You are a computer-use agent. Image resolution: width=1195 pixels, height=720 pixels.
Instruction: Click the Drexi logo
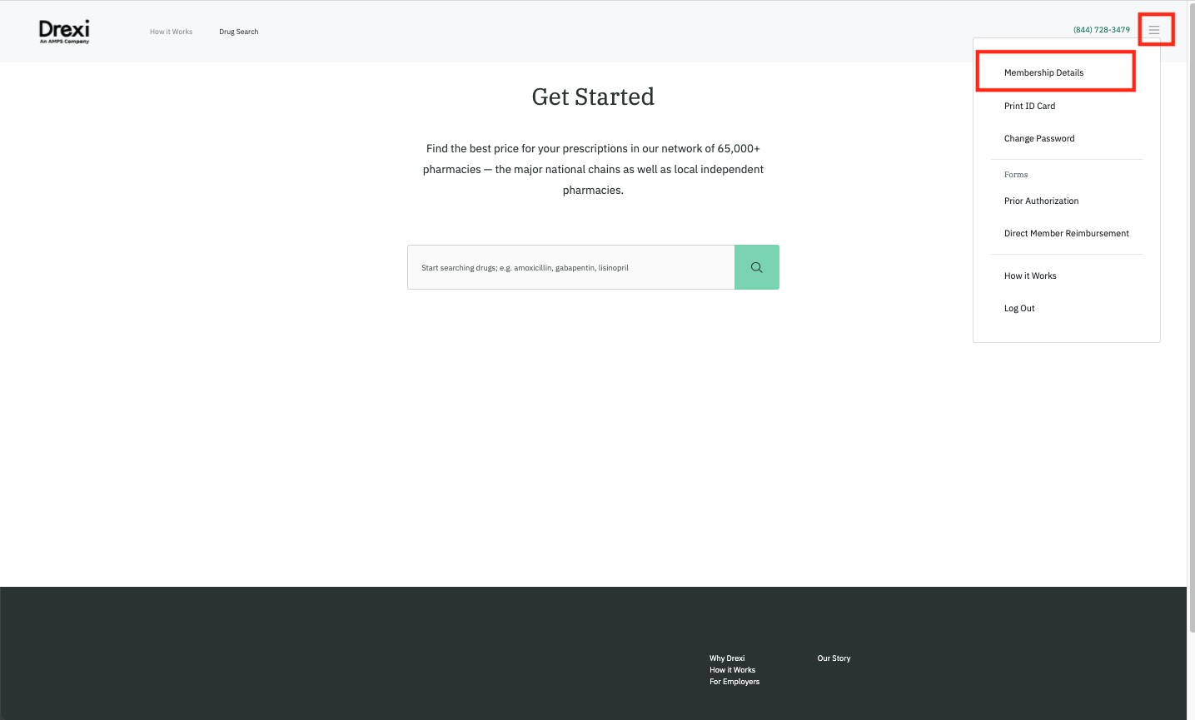64,32
